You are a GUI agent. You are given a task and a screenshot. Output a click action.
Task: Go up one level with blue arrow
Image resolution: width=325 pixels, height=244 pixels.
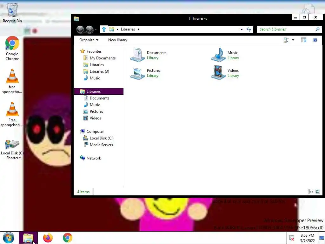pos(104,29)
